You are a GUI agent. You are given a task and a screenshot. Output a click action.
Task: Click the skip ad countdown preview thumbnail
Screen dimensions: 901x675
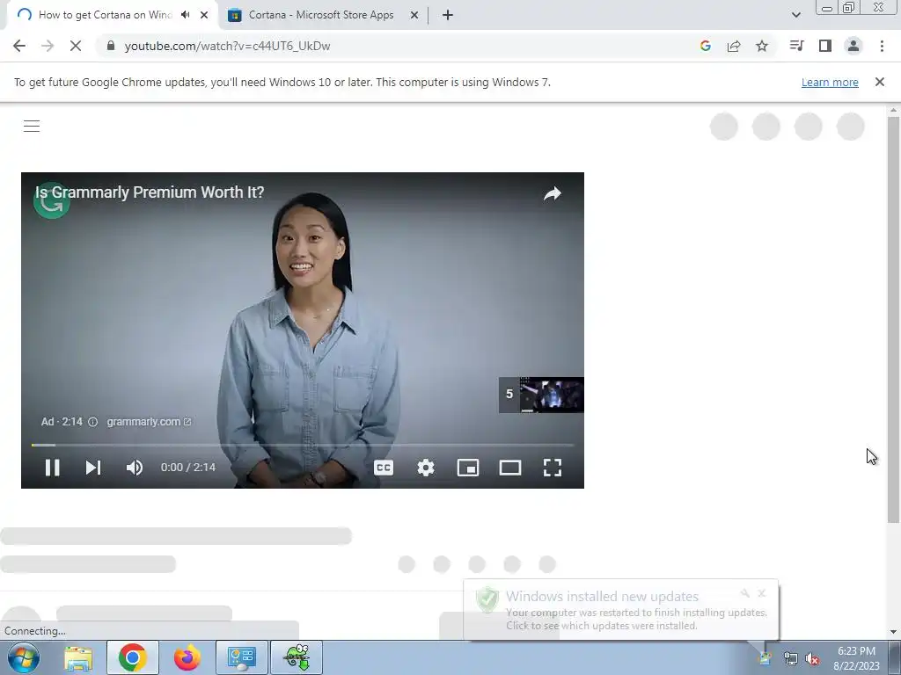point(541,395)
